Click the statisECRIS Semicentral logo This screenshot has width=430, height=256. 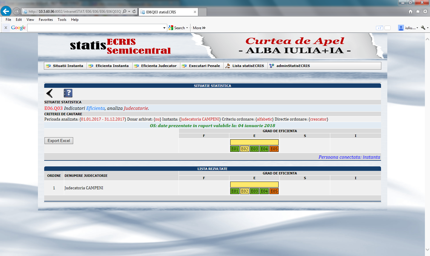click(120, 46)
